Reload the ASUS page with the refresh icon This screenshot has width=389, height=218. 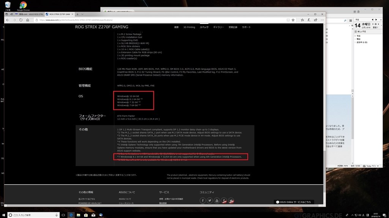click(21, 20)
